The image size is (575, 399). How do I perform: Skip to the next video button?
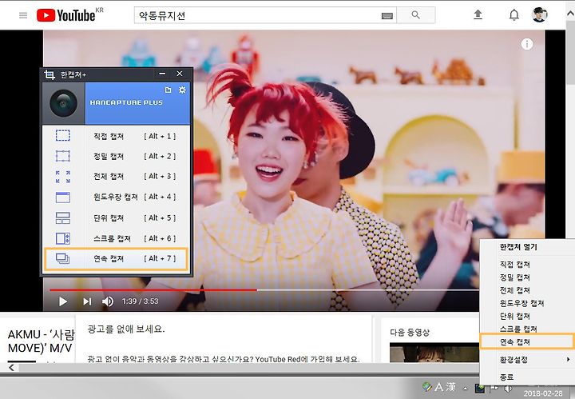(87, 301)
